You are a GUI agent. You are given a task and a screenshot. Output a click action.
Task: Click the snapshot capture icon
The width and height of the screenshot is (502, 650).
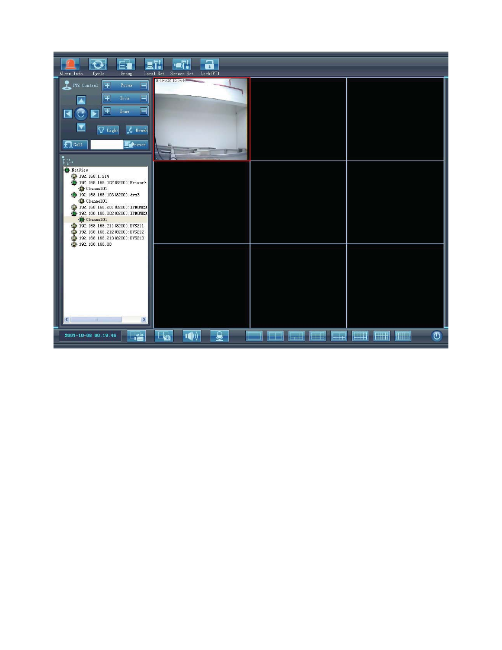point(164,336)
